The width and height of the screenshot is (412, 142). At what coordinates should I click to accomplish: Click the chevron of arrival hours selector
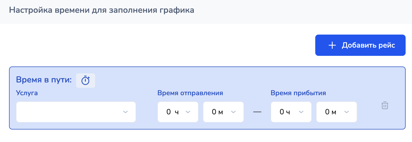[301, 112]
